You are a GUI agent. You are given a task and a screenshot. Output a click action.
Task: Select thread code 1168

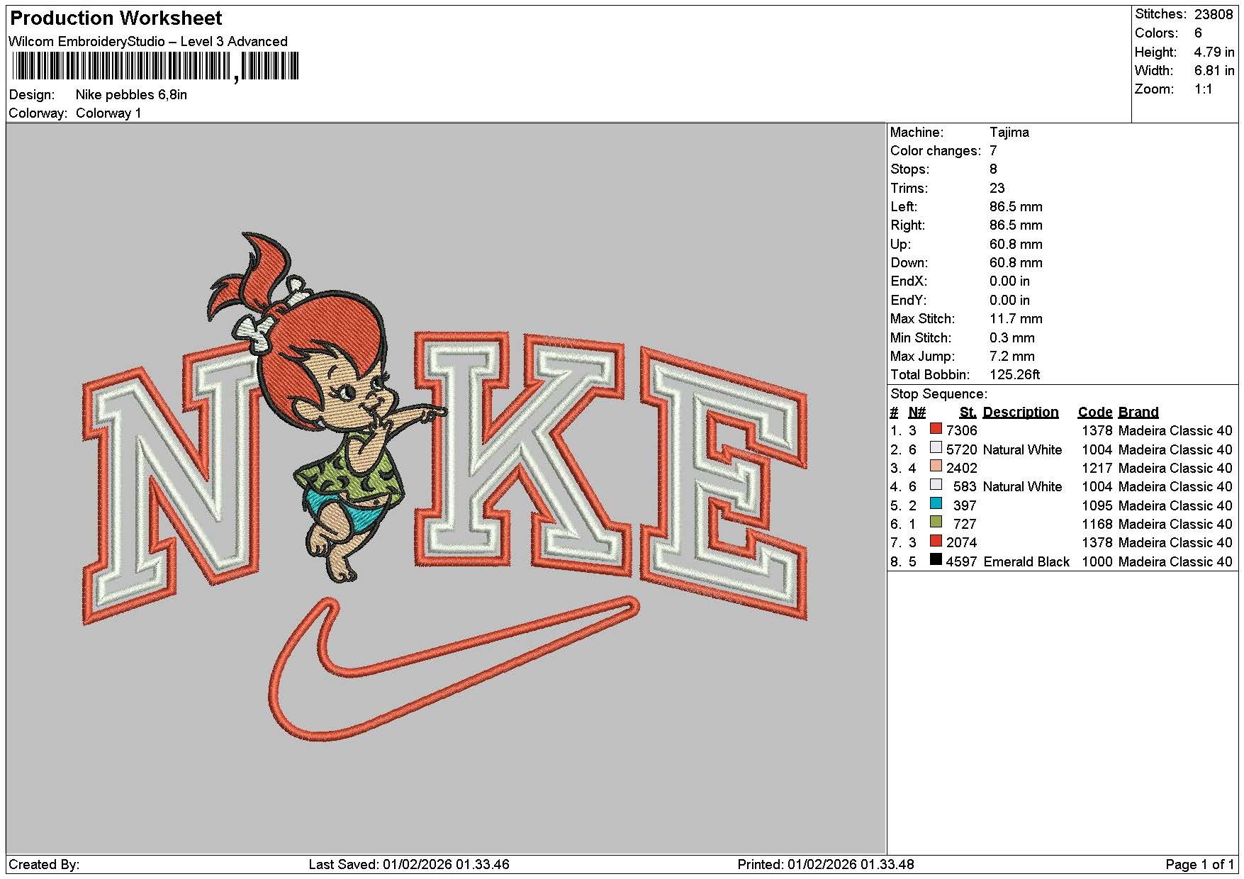(1097, 525)
